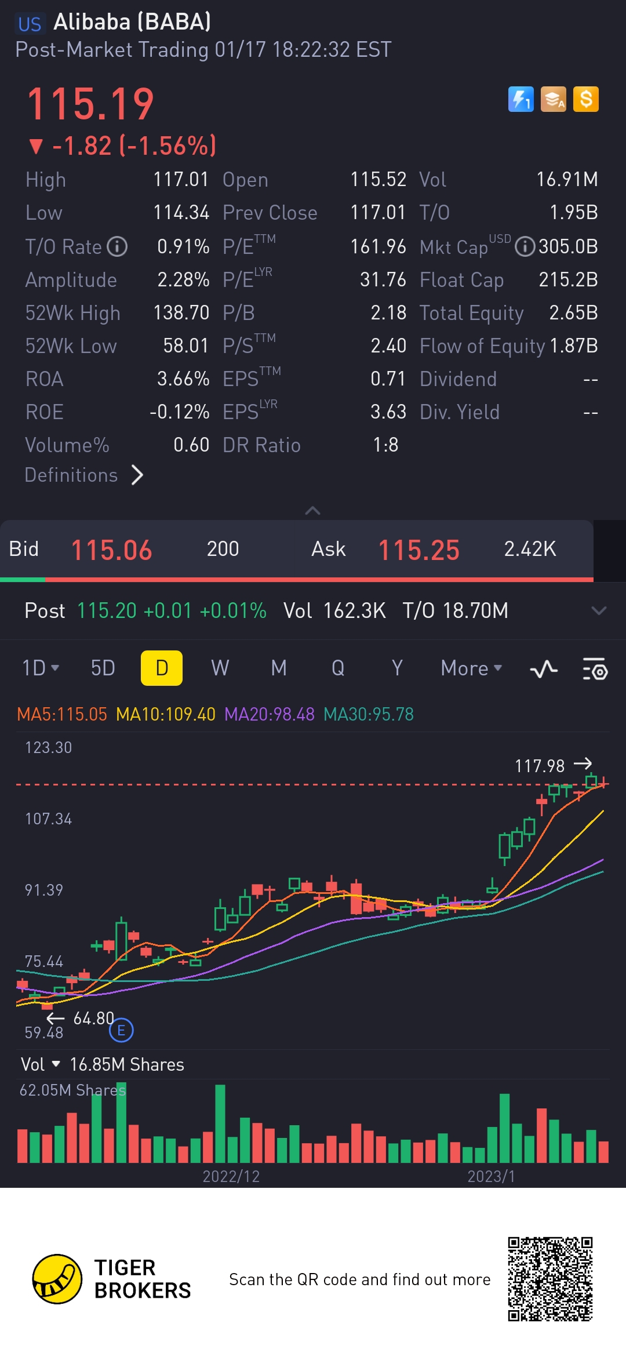The height and width of the screenshot is (1371, 626).
Task: Tap the P/E TTM value 161.96
Action: 378,247
